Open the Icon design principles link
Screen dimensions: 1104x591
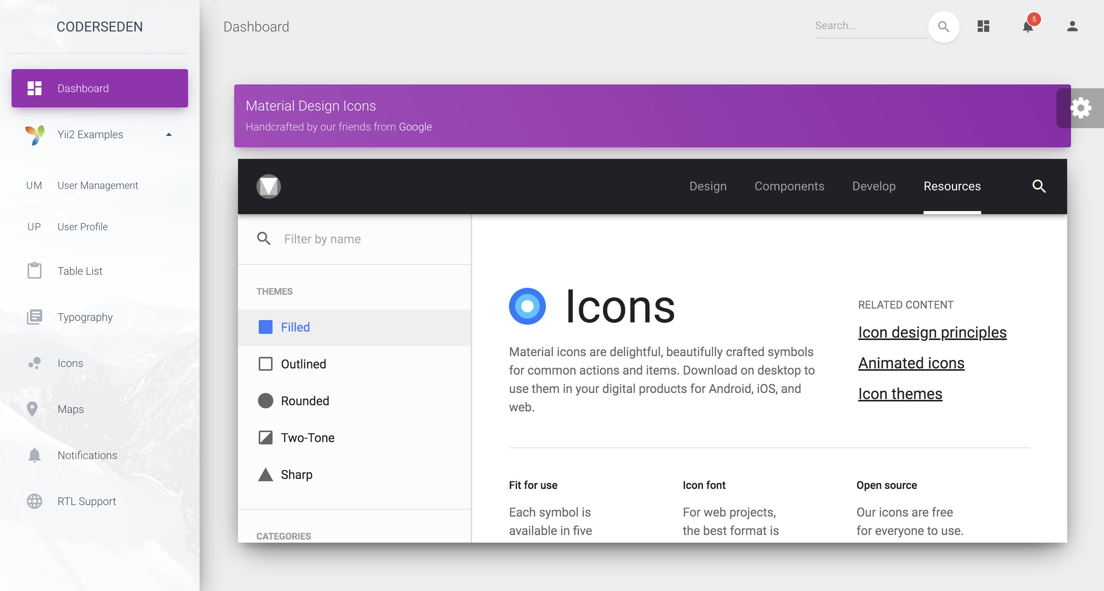pyautogui.click(x=932, y=332)
